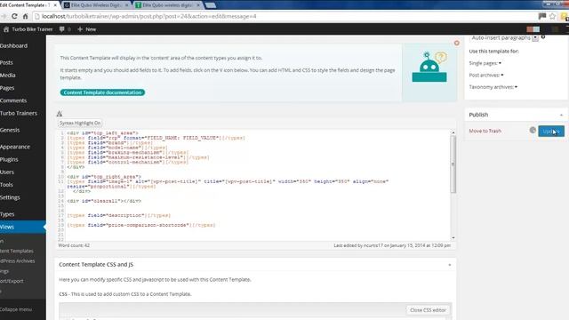The width and height of the screenshot is (569, 320).
Task: Click the 'Last edited by' status text
Action: [392, 245]
